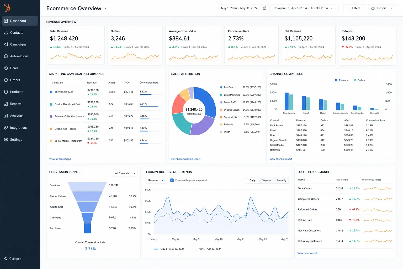The height and width of the screenshot is (269, 403).
Task: Click the Direct Traffic legend entry
Action: (240, 102)
